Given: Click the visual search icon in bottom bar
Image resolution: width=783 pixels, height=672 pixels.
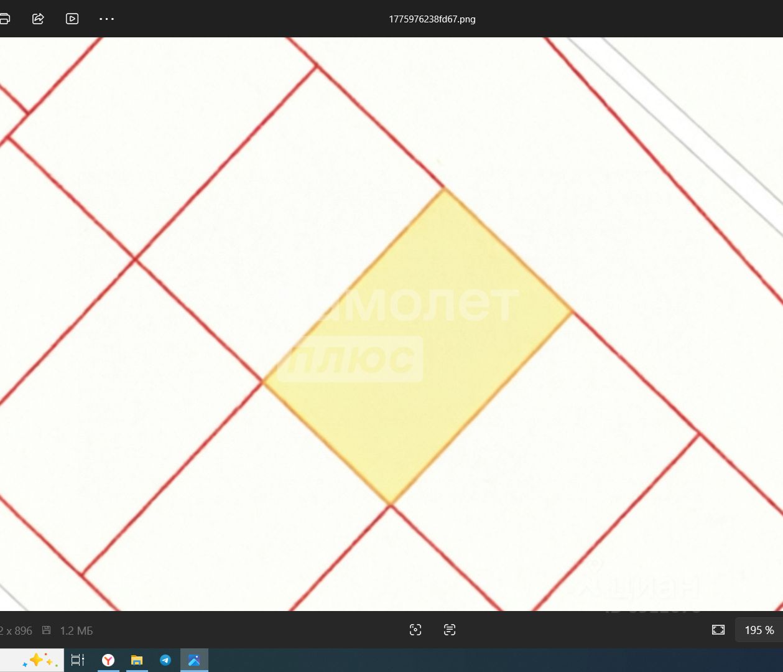Looking at the screenshot, I should pos(415,630).
